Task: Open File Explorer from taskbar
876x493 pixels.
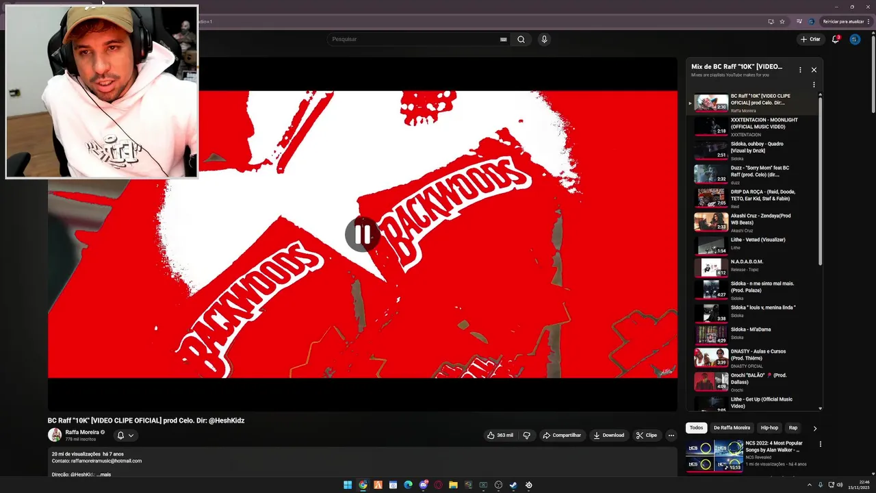Action: pos(453,485)
